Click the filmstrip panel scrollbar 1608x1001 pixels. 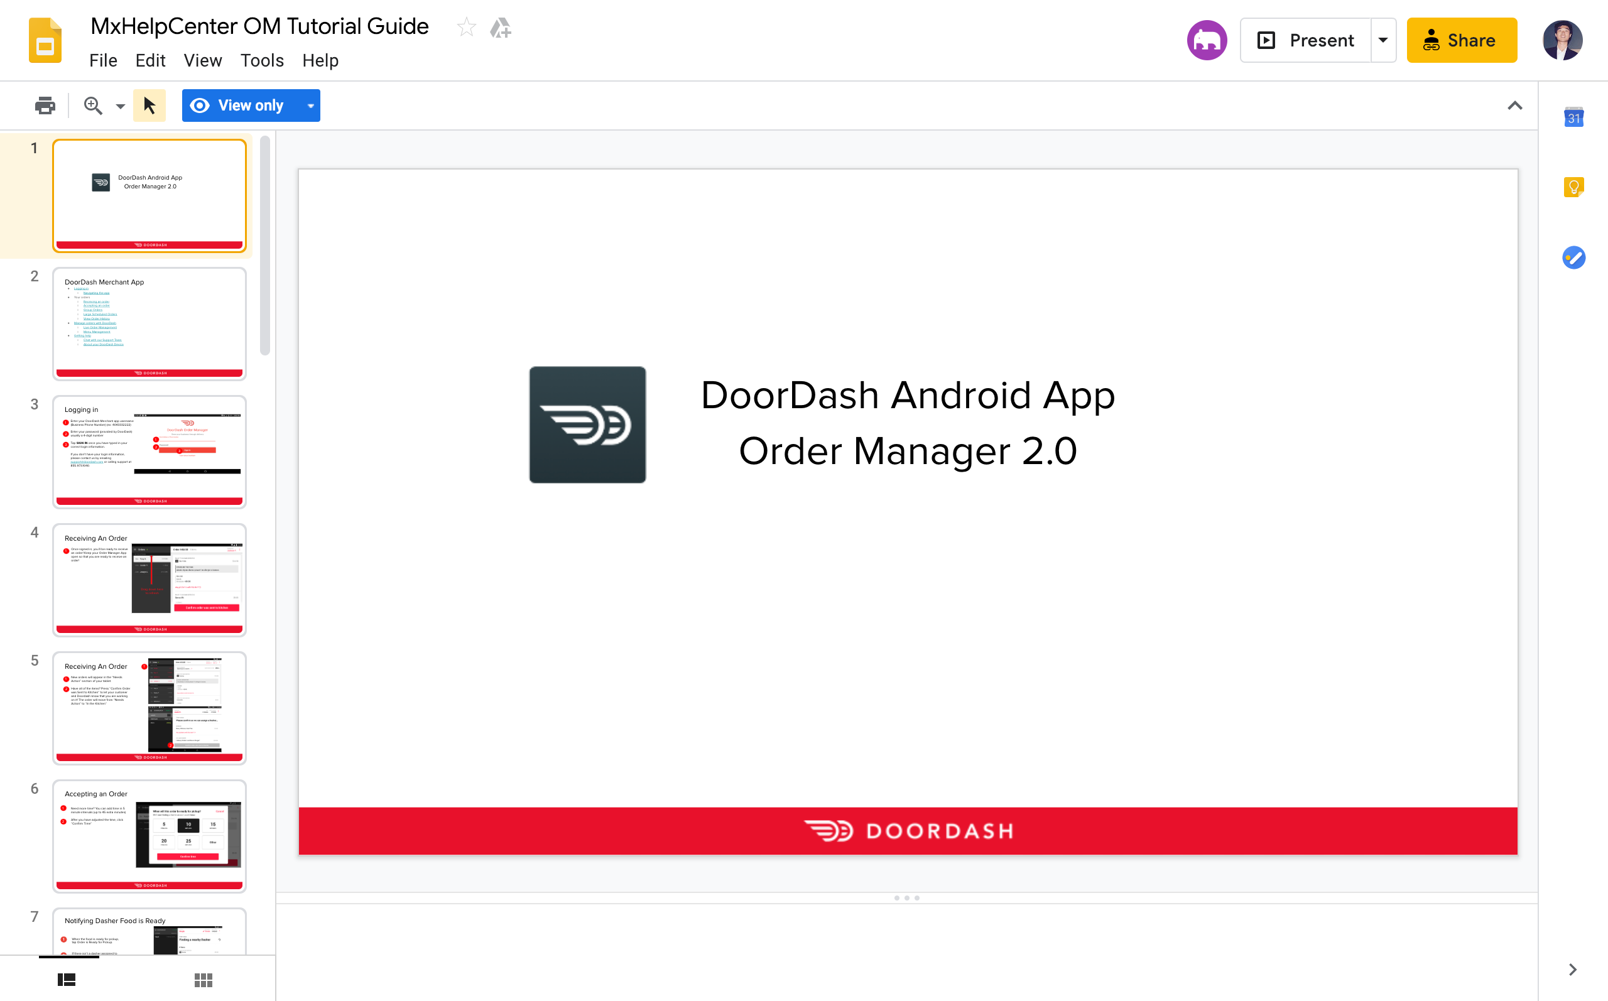(266, 246)
